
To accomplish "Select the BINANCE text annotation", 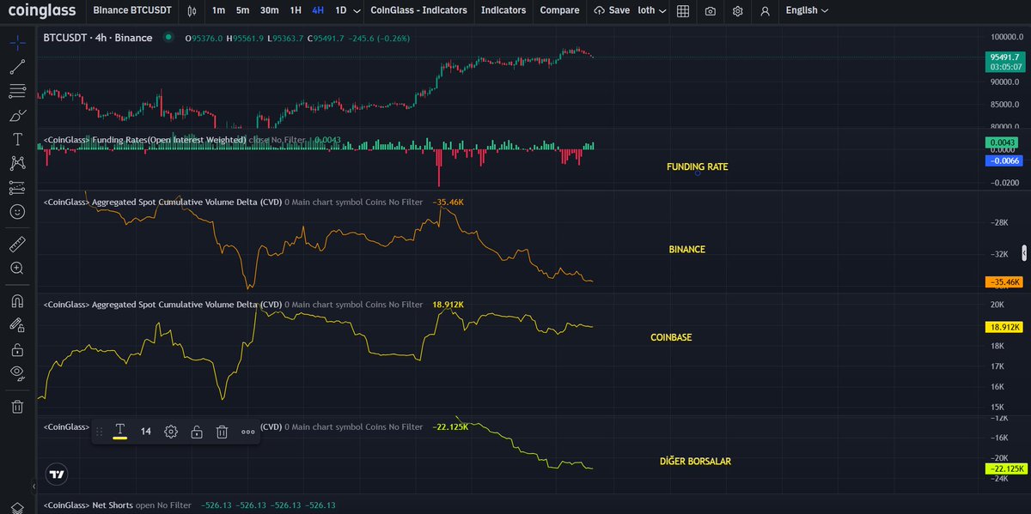I will click(686, 250).
